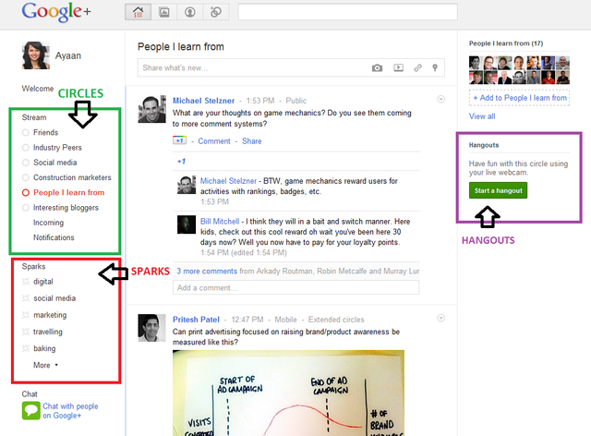The width and height of the screenshot is (591, 436).
Task: Expand 3 more comments
Action: click(207, 272)
